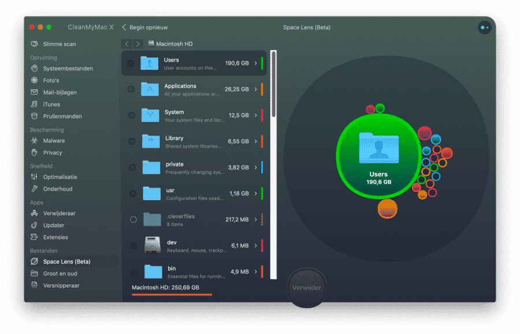The image size is (520, 334).
Task: Click the dev drive icon
Action: tap(153, 245)
